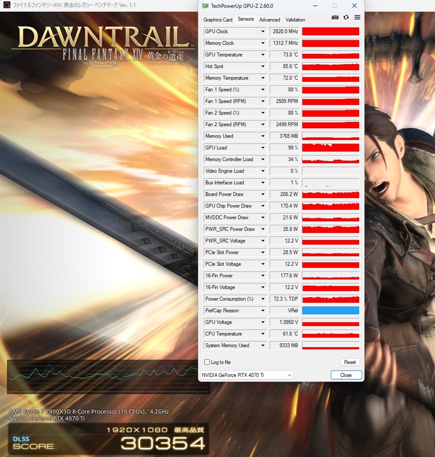Open the PWR_SRC Voltage dropdown
This screenshot has height=457, width=435.
pos(263,241)
